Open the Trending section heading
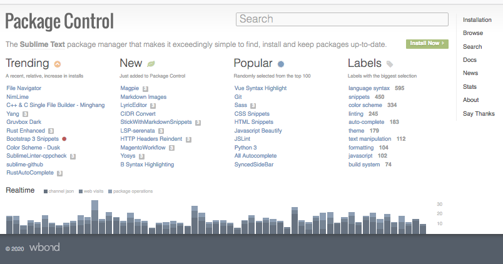 click(x=28, y=63)
